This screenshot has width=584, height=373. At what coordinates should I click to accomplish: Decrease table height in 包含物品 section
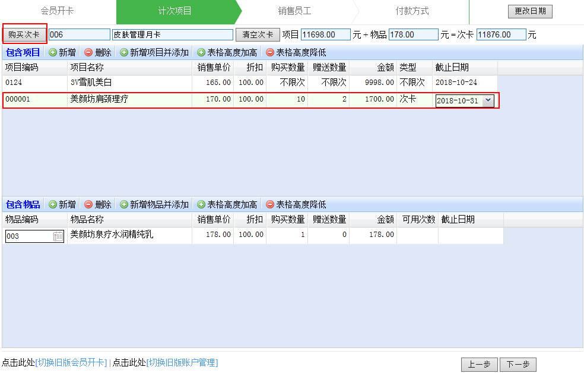[x=270, y=205]
